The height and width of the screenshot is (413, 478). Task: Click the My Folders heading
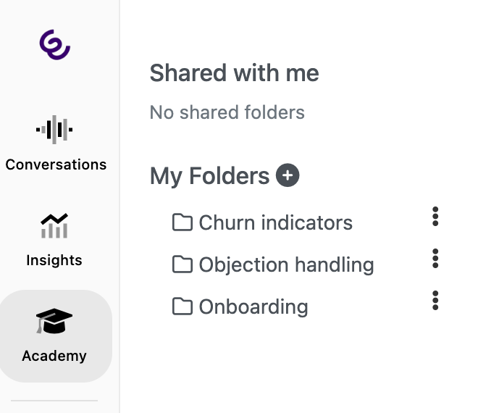(209, 176)
